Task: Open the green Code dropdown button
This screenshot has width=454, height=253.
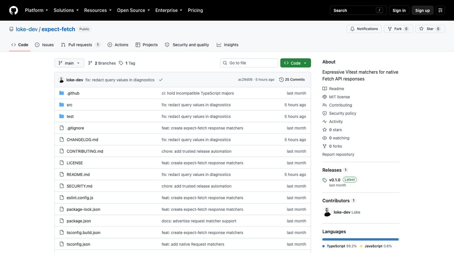Action: pyautogui.click(x=296, y=63)
